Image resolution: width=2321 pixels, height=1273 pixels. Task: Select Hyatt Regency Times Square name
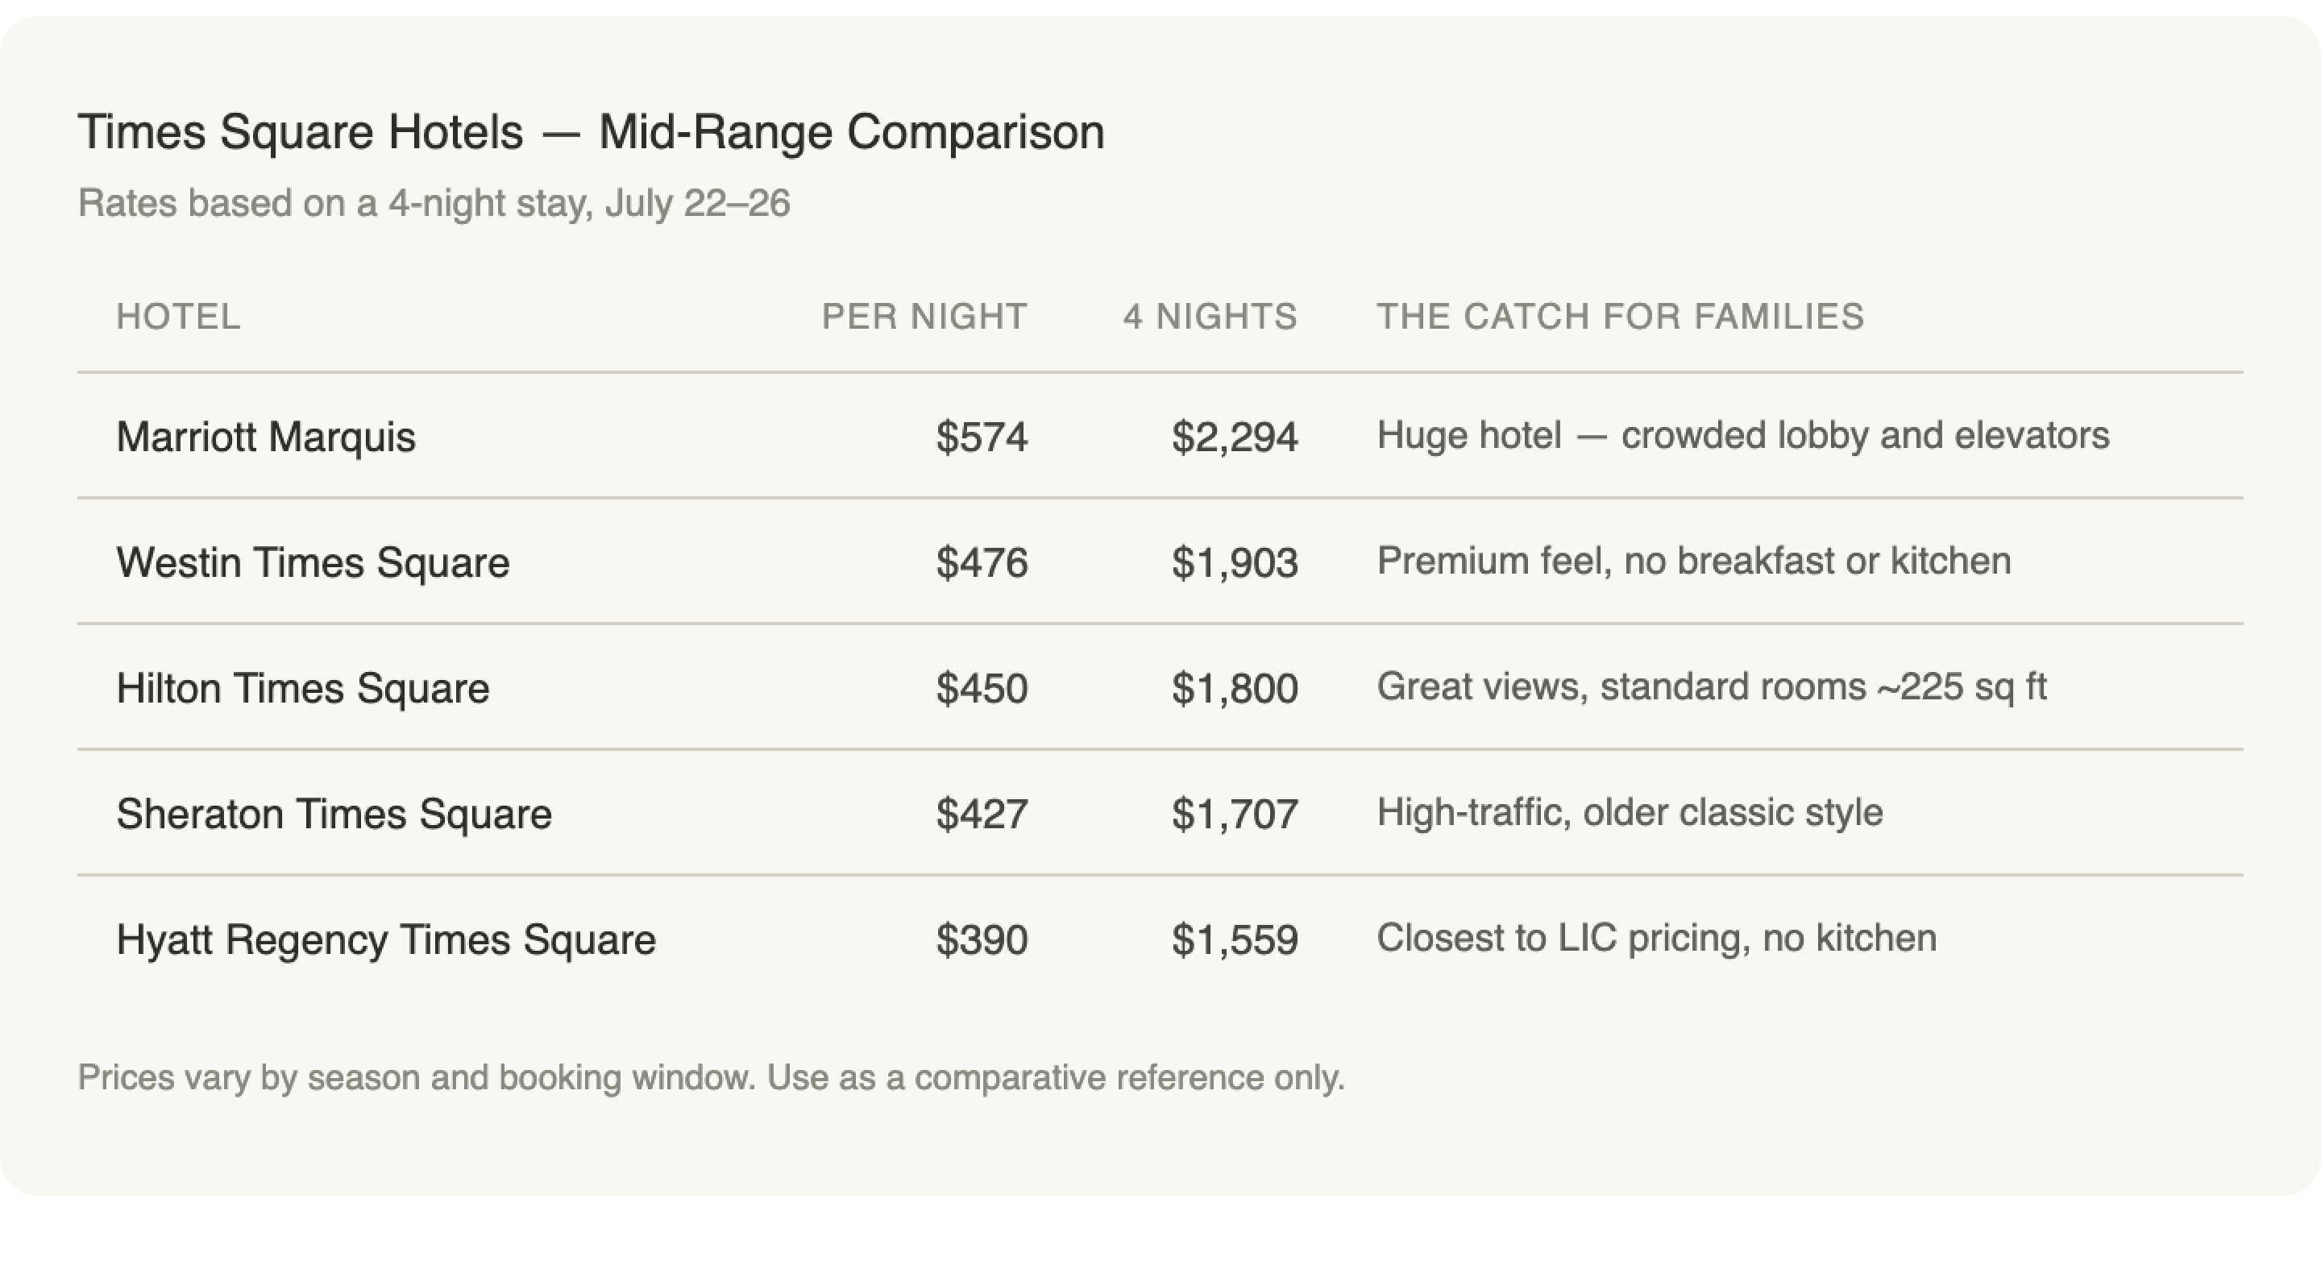click(386, 939)
